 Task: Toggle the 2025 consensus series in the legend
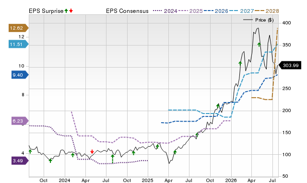click(x=190, y=11)
